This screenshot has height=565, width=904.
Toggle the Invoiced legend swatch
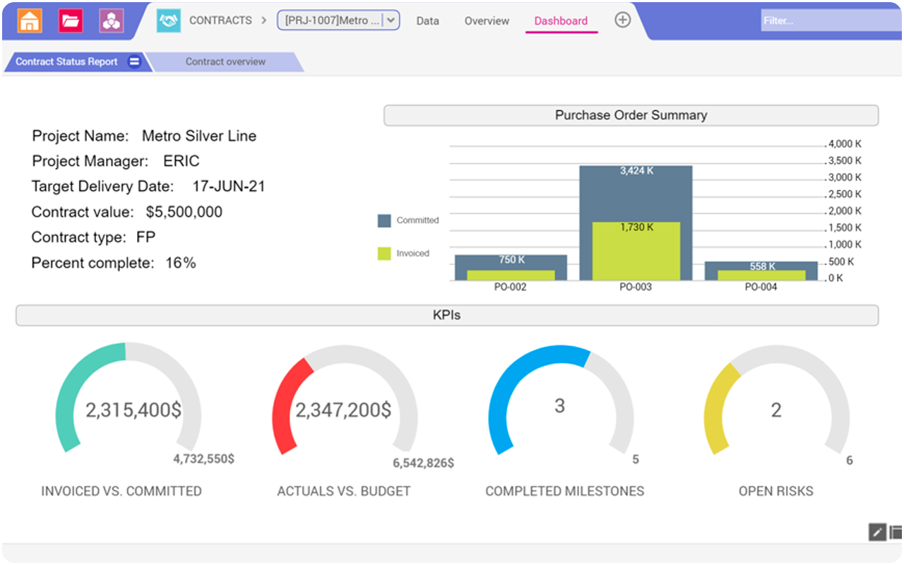[x=384, y=254]
